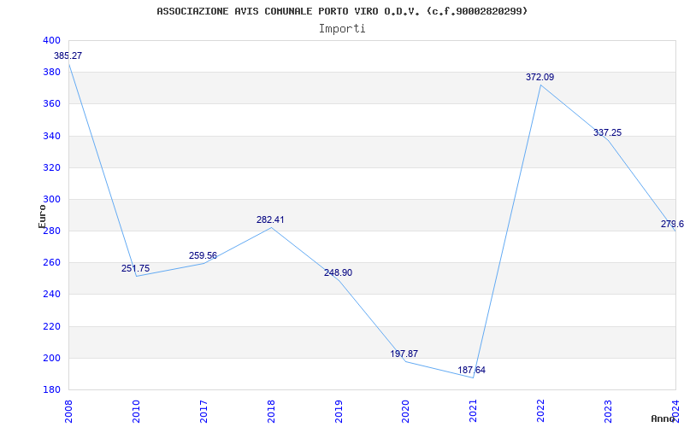Click the 2017 x-axis year label
Viewport: 684px width, 427px height.
[203, 411]
